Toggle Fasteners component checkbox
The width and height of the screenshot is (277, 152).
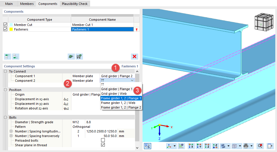[x=5, y=29]
